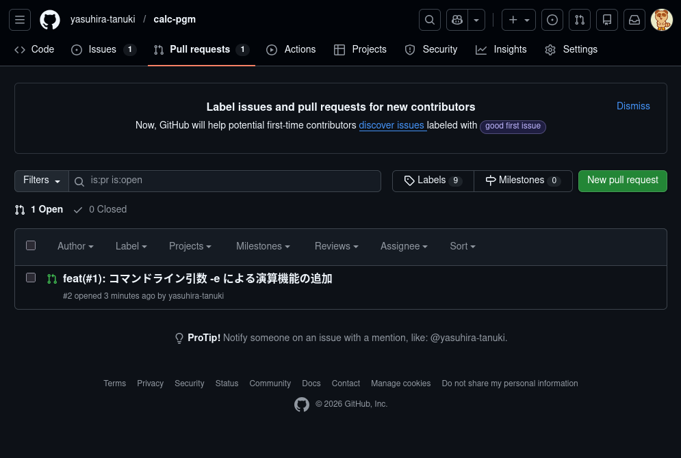The width and height of the screenshot is (681, 458).
Task: Check the box for pull request #2
Action: pyautogui.click(x=31, y=278)
